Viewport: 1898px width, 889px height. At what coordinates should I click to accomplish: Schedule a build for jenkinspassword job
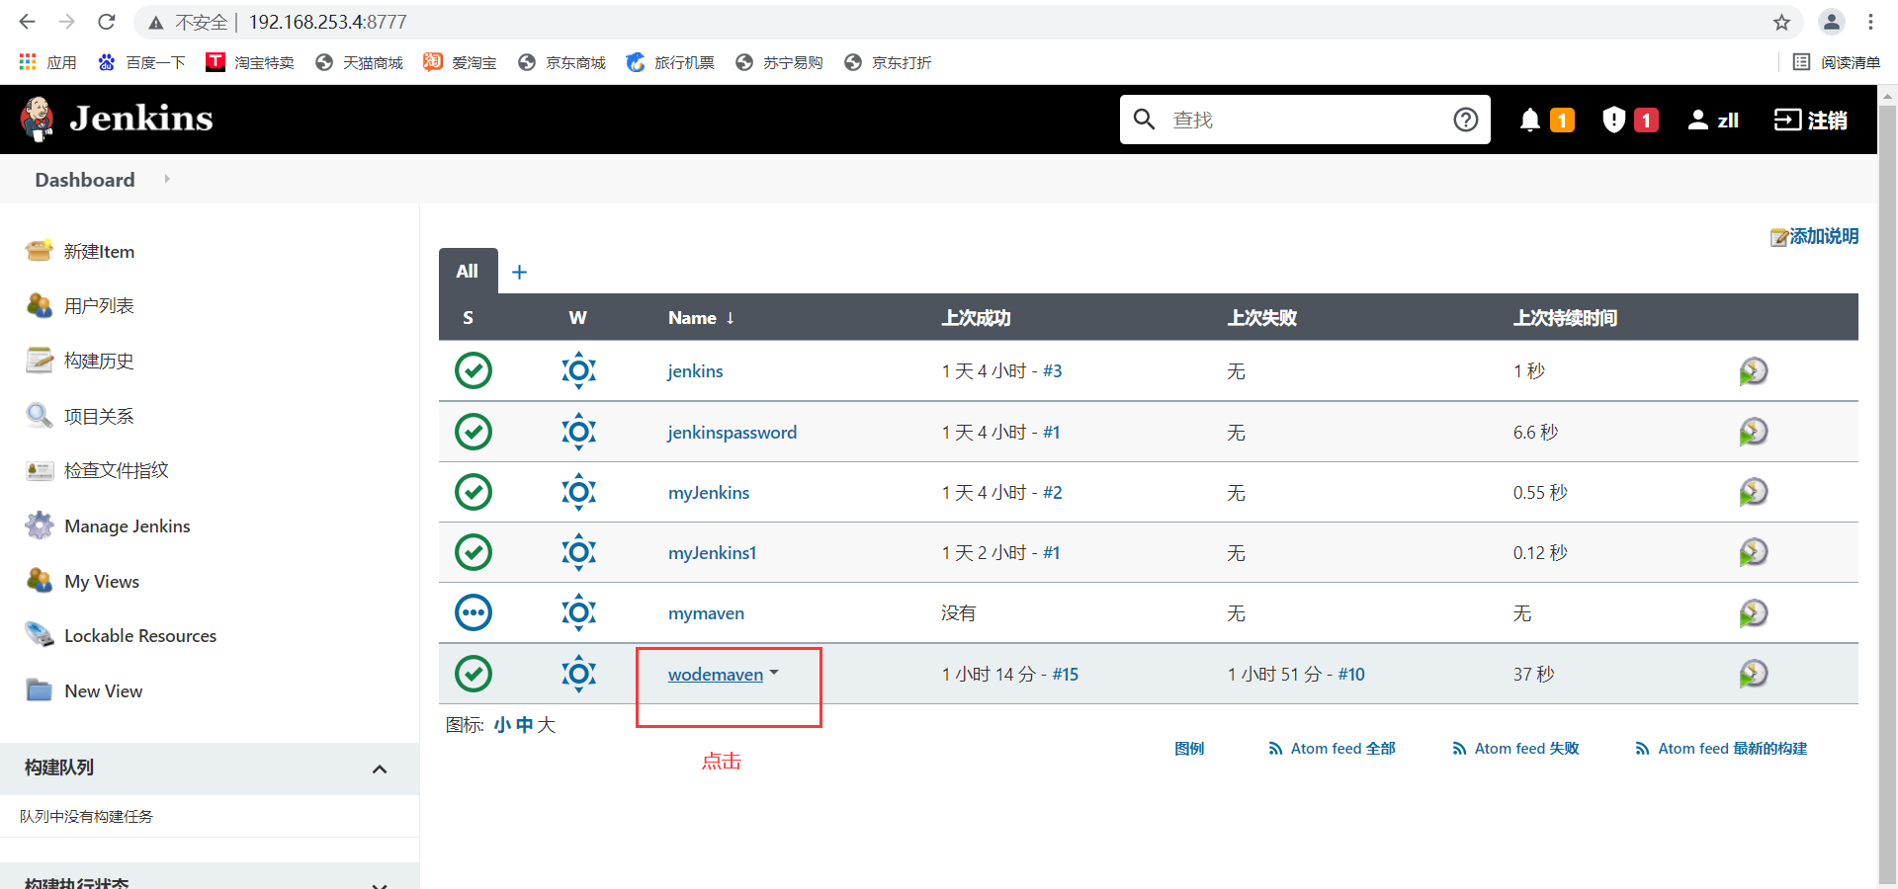point(1753,432)
